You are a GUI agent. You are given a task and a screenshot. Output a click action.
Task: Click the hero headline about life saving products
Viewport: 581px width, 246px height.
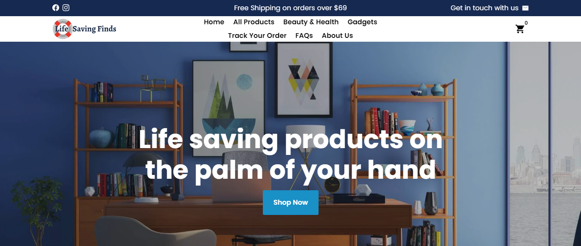click(290, 155)
